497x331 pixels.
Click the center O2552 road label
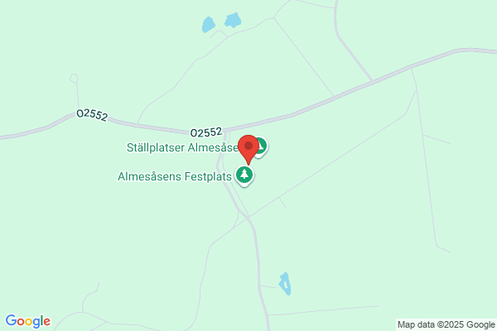coord(206,132)
